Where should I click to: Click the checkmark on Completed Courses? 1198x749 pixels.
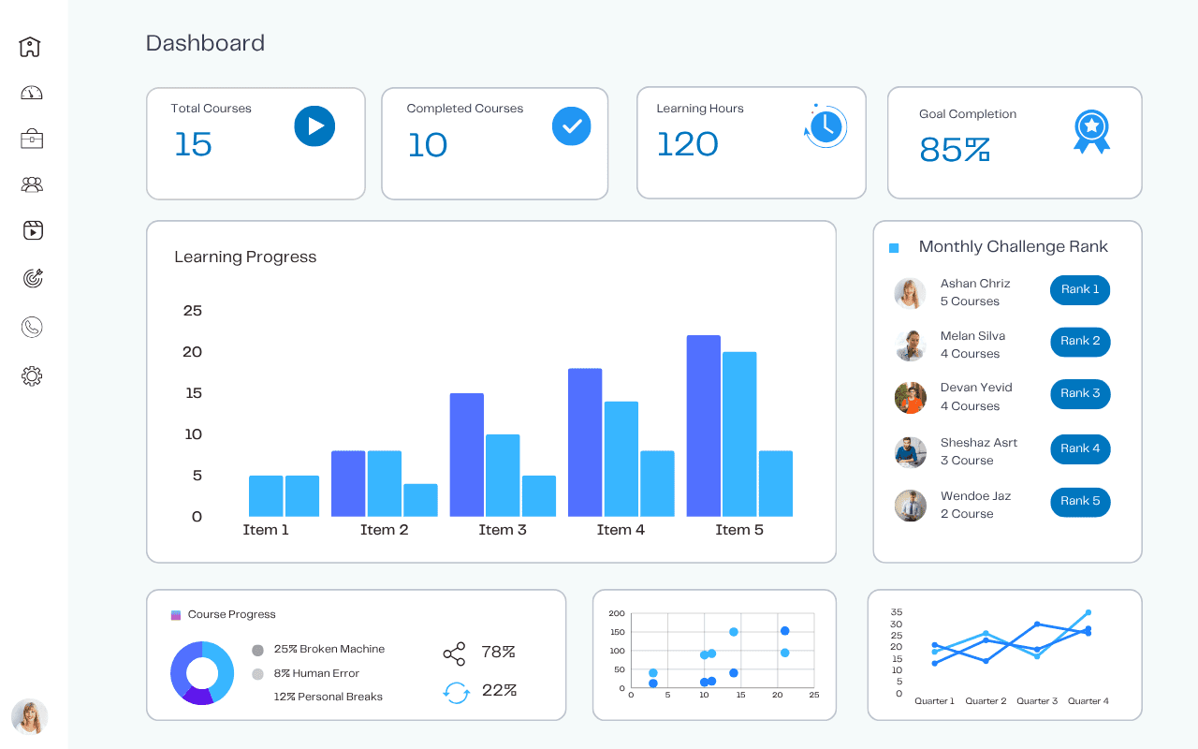[571, 126]
